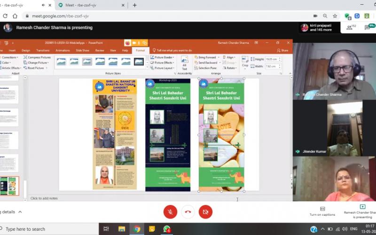Bookmark this page with the star icon

pyautogui.click(x=335, y=16)
